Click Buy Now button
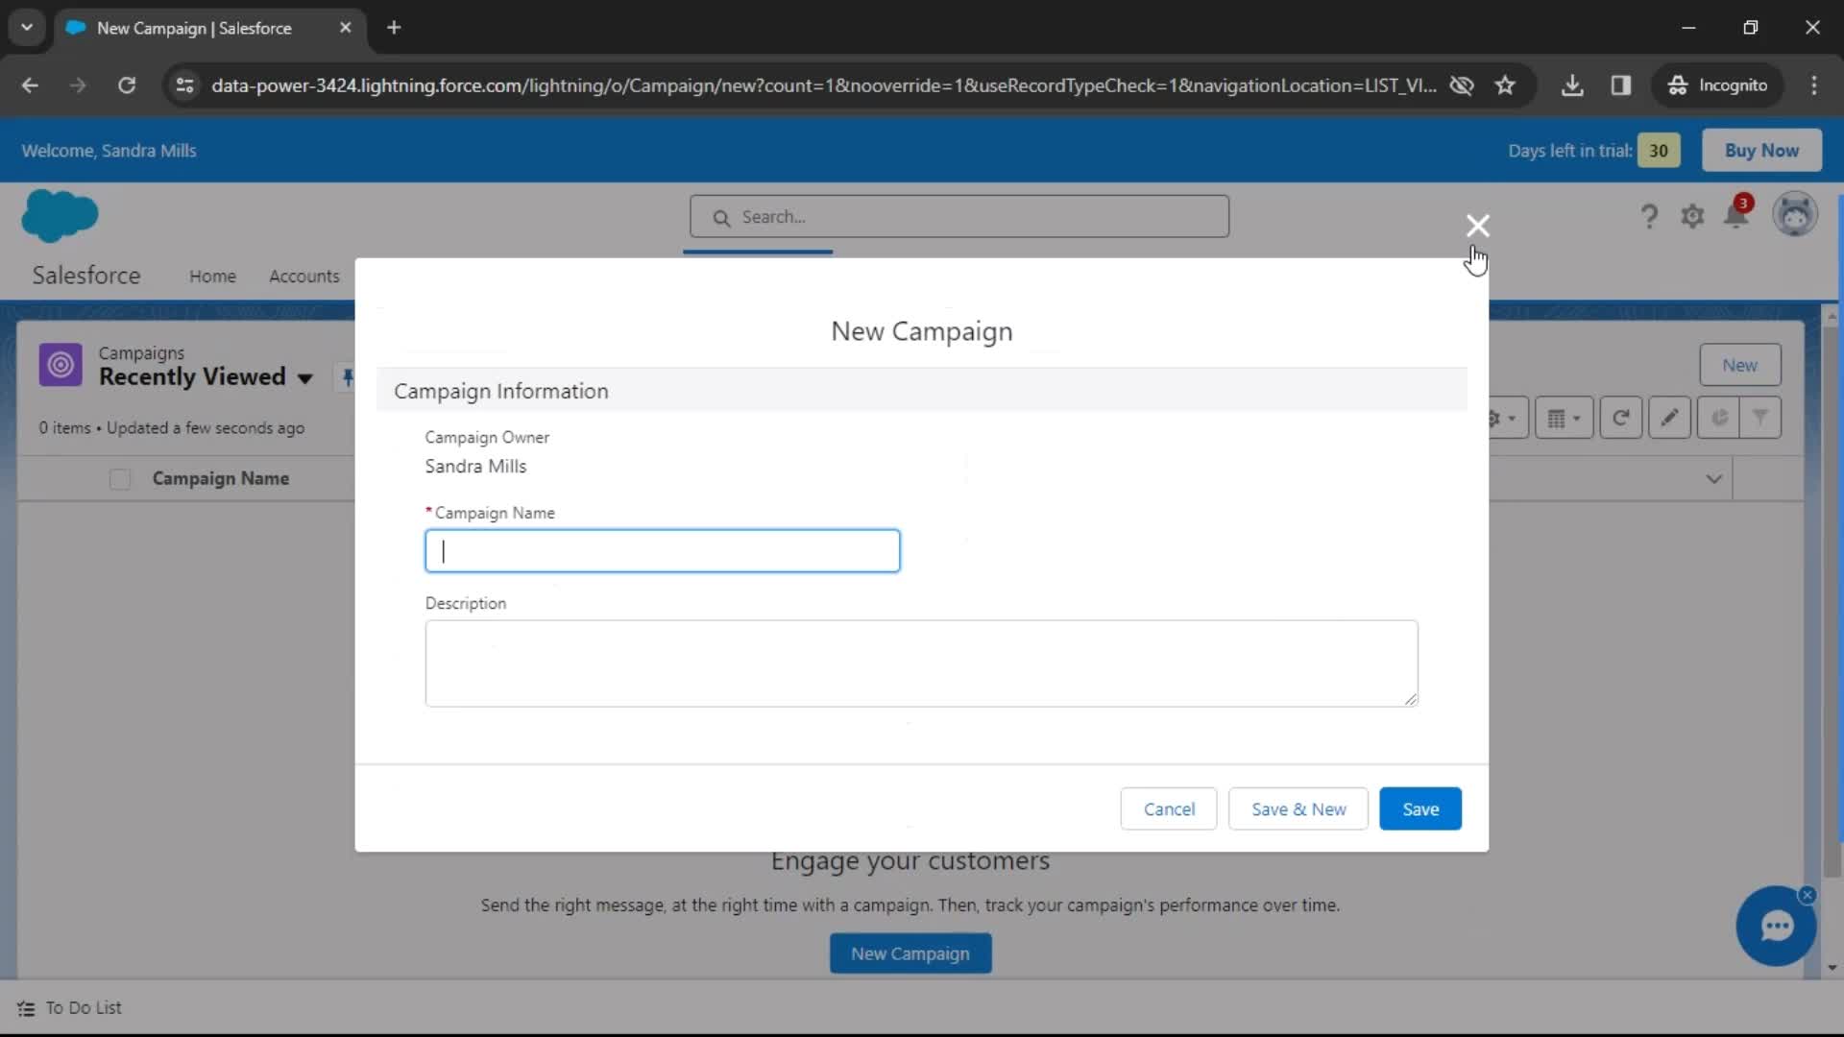 1761,151
